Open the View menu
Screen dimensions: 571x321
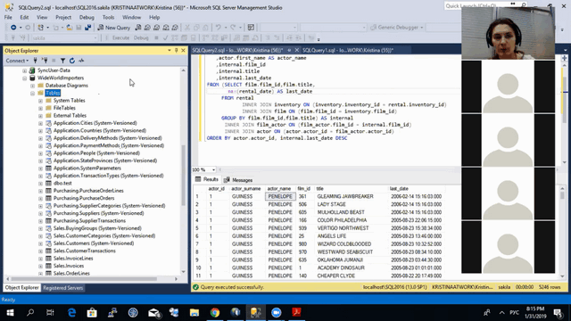[42, 17]
